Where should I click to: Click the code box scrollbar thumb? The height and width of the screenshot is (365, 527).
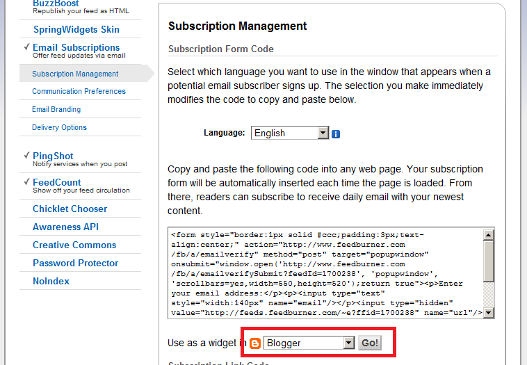coord(488,261)
